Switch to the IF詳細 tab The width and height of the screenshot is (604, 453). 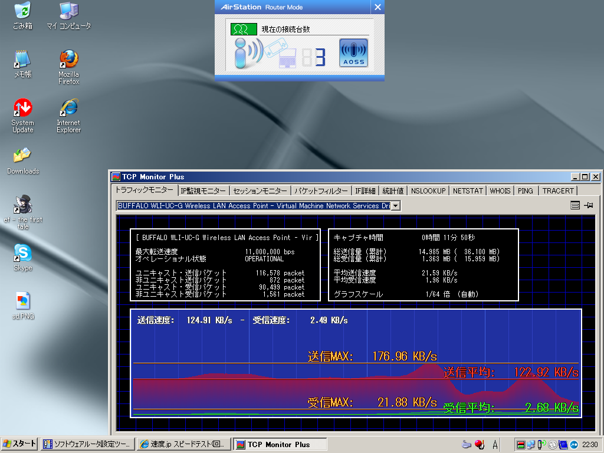[x=365, y=191]
